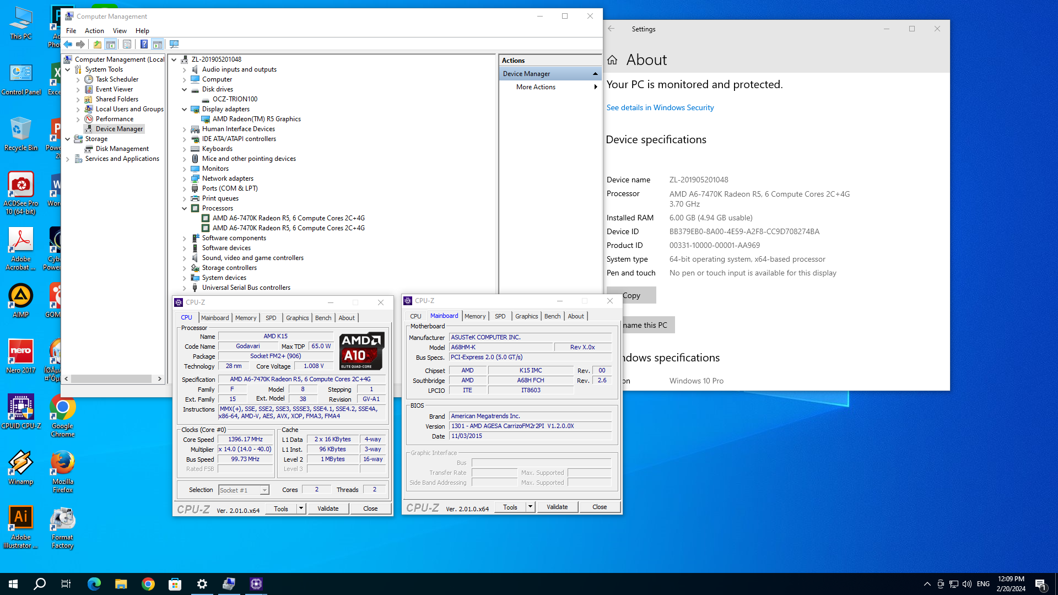Open Task View from the taskbar
Image resolution: width=1058 pixels, height=595 pixels.
[x=66, y=584]
